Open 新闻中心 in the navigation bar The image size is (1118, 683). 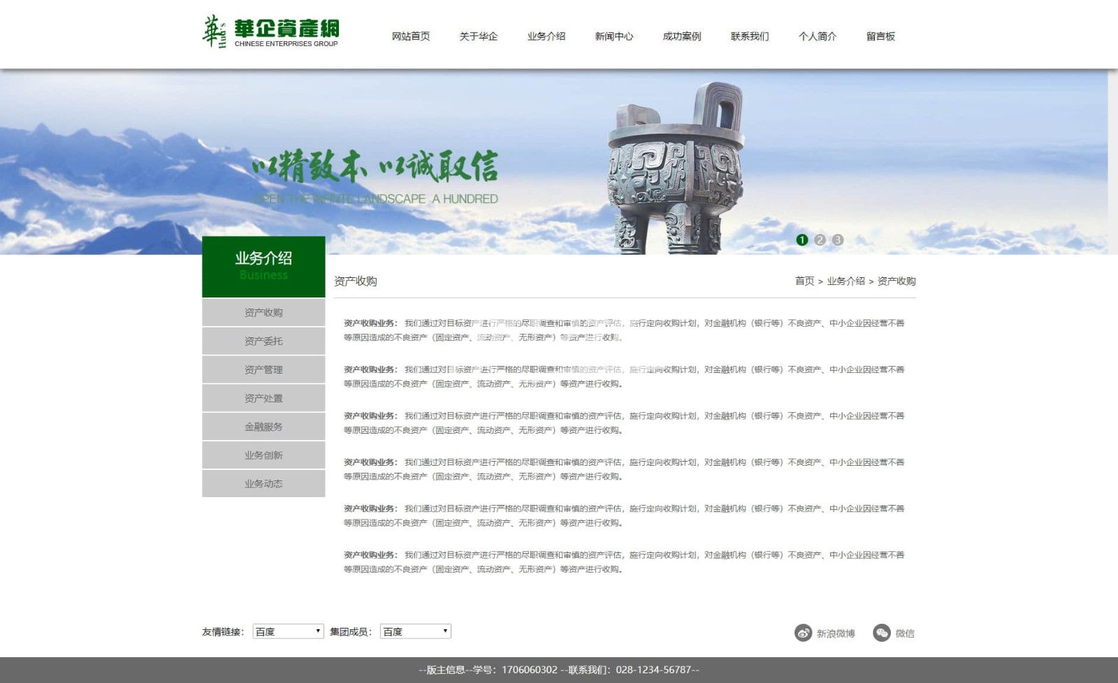click(x=614, y=36)
